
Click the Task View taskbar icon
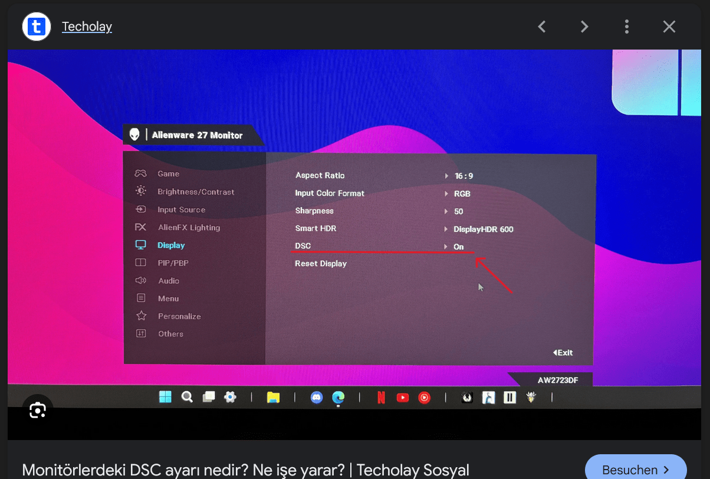pyautogui.click(x=208, y=397)
